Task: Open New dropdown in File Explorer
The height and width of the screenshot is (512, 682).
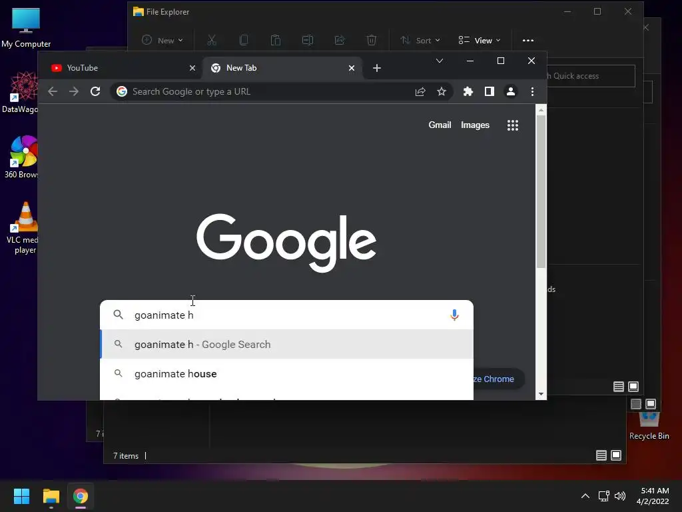Action: [x=163, y=40]
